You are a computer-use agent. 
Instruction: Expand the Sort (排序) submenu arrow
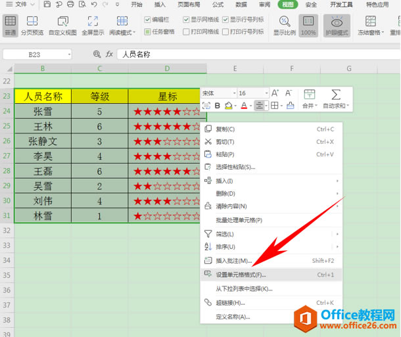pos(337,247)
